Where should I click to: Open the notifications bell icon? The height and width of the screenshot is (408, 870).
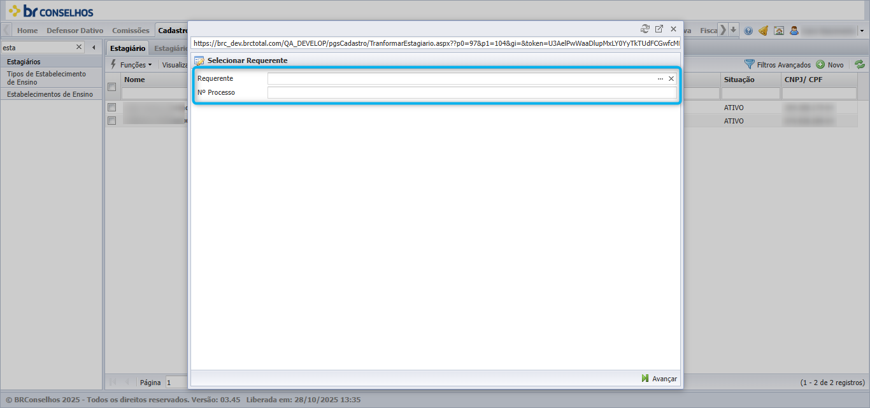(763, 31)
